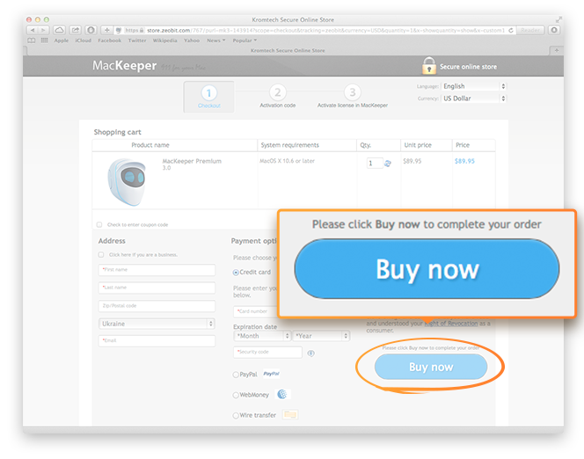The image size is (584, 459).
Task: Open the Yahoo bookmark
Action: click(192, 40)
